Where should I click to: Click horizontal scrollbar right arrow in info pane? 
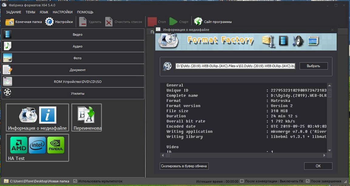324,155
